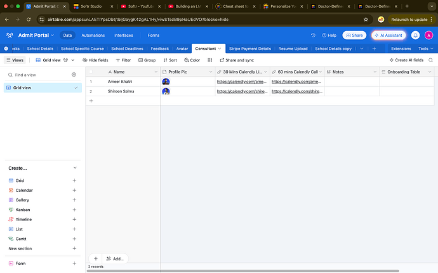Screen dimensions: 438x273
Task: Add a New section with plus
Action: point(74,248)
